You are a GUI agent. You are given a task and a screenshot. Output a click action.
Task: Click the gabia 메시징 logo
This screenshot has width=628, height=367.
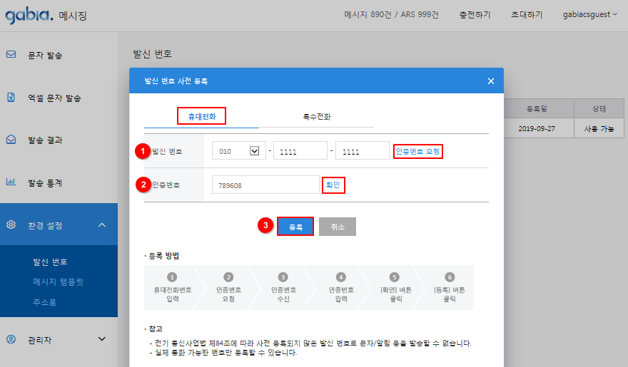click(46, 14)
